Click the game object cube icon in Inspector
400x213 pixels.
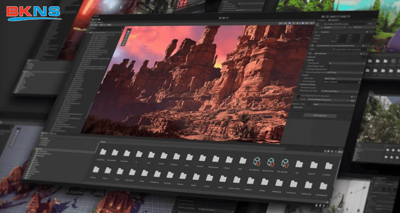click(x=317, y=24)
